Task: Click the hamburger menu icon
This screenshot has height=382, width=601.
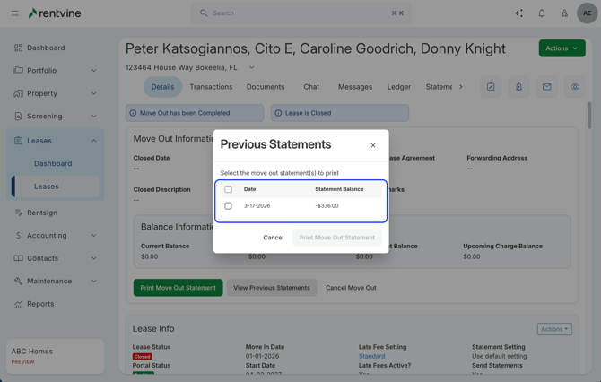Action: tap(14, 13)
